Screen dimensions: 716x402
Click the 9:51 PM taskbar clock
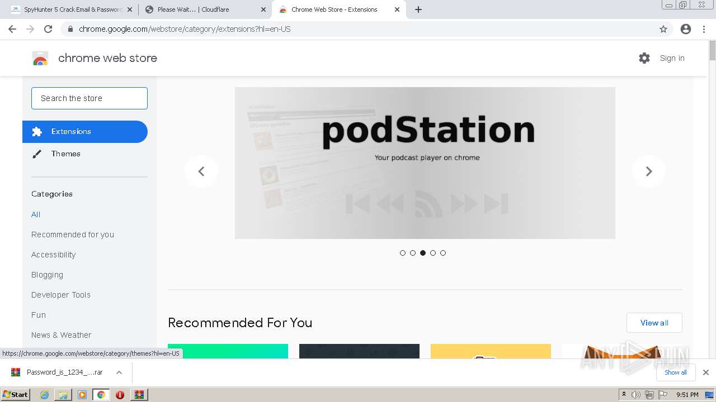point(687,395)
